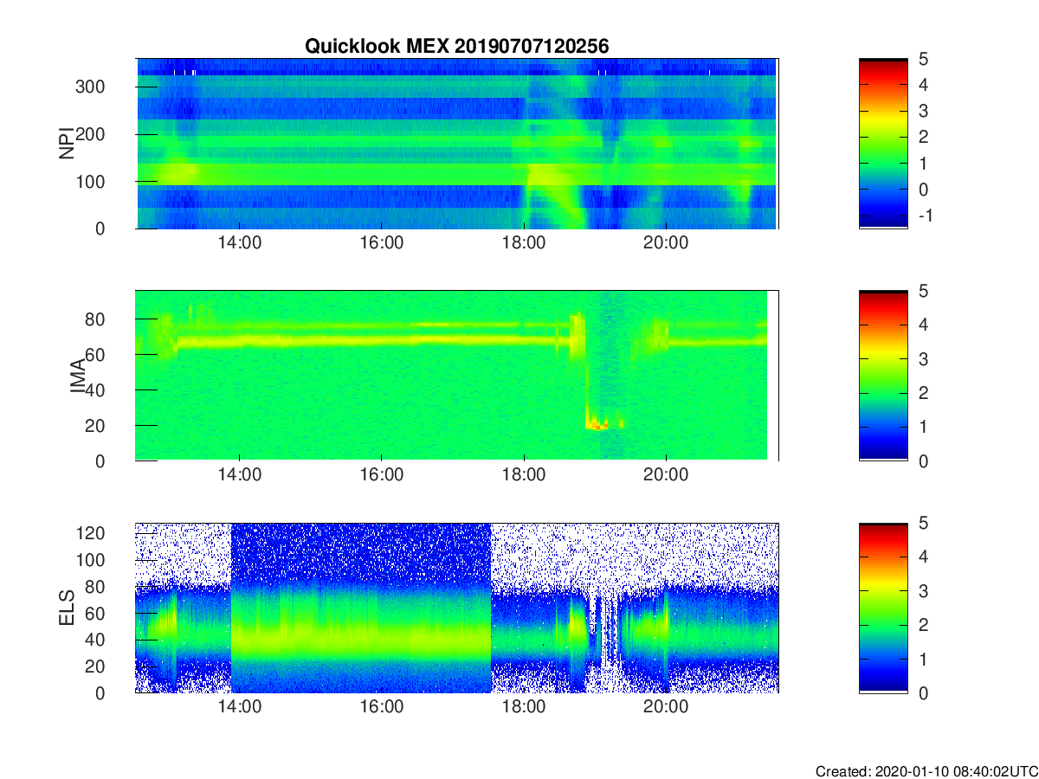Click 18:00 tick below the ELS panel
Viewport: 1039px width, 779px height.
(x=524, y=707)
